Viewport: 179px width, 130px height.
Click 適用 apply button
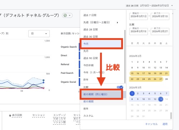[165, 124]
